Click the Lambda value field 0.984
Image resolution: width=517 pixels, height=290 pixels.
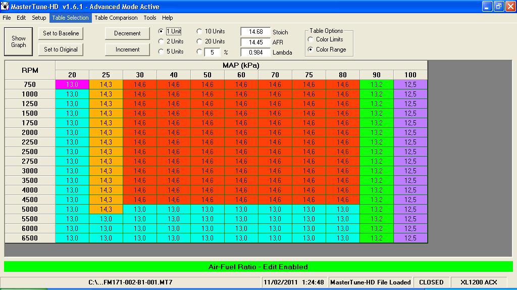click(255, 53)
